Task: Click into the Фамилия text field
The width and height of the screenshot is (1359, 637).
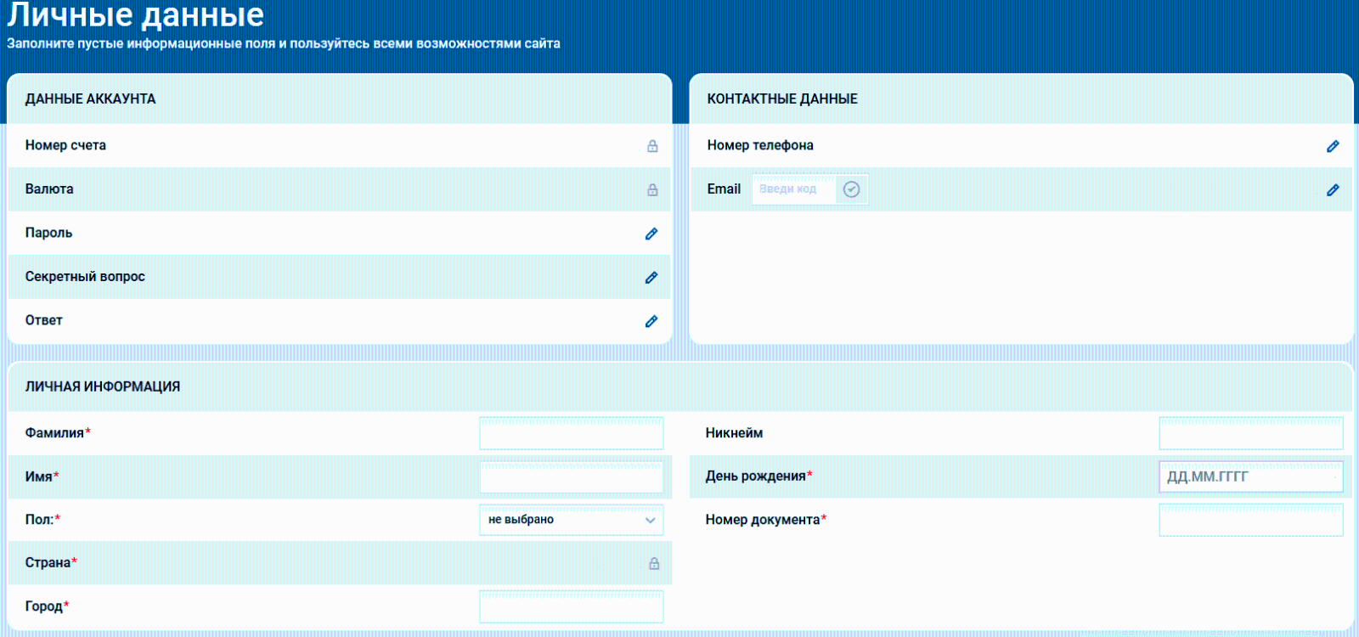Action: (x=571, y=433)
